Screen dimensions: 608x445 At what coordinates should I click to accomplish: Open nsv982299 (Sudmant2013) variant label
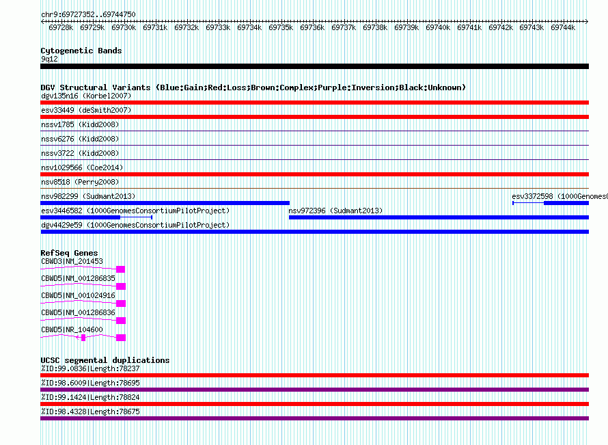88,196
